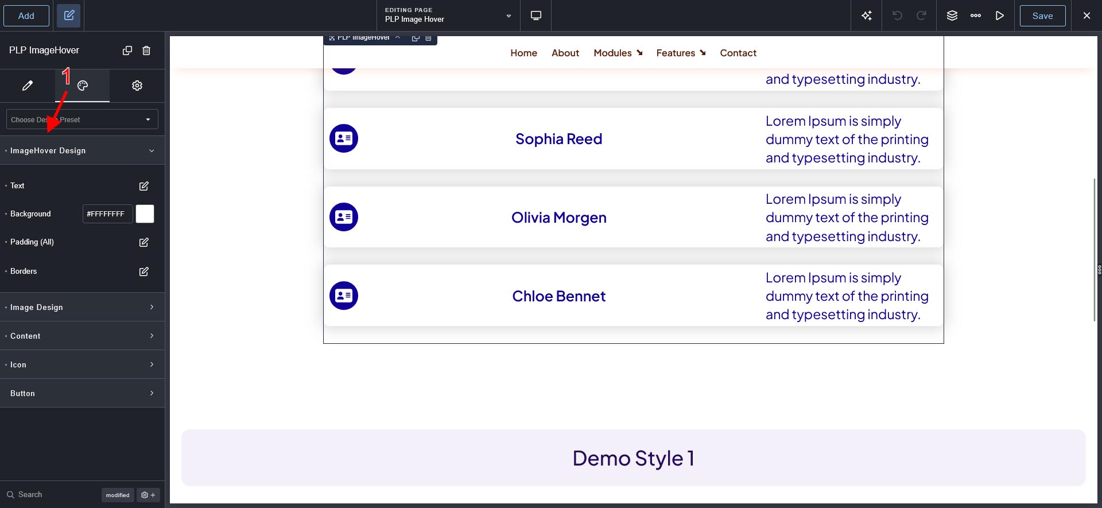Image resolution: width=1102 pixels, height=508 pixels.
Task: Open the white Background color swatch
Action: pyautogui.click(x=145, y=214)
